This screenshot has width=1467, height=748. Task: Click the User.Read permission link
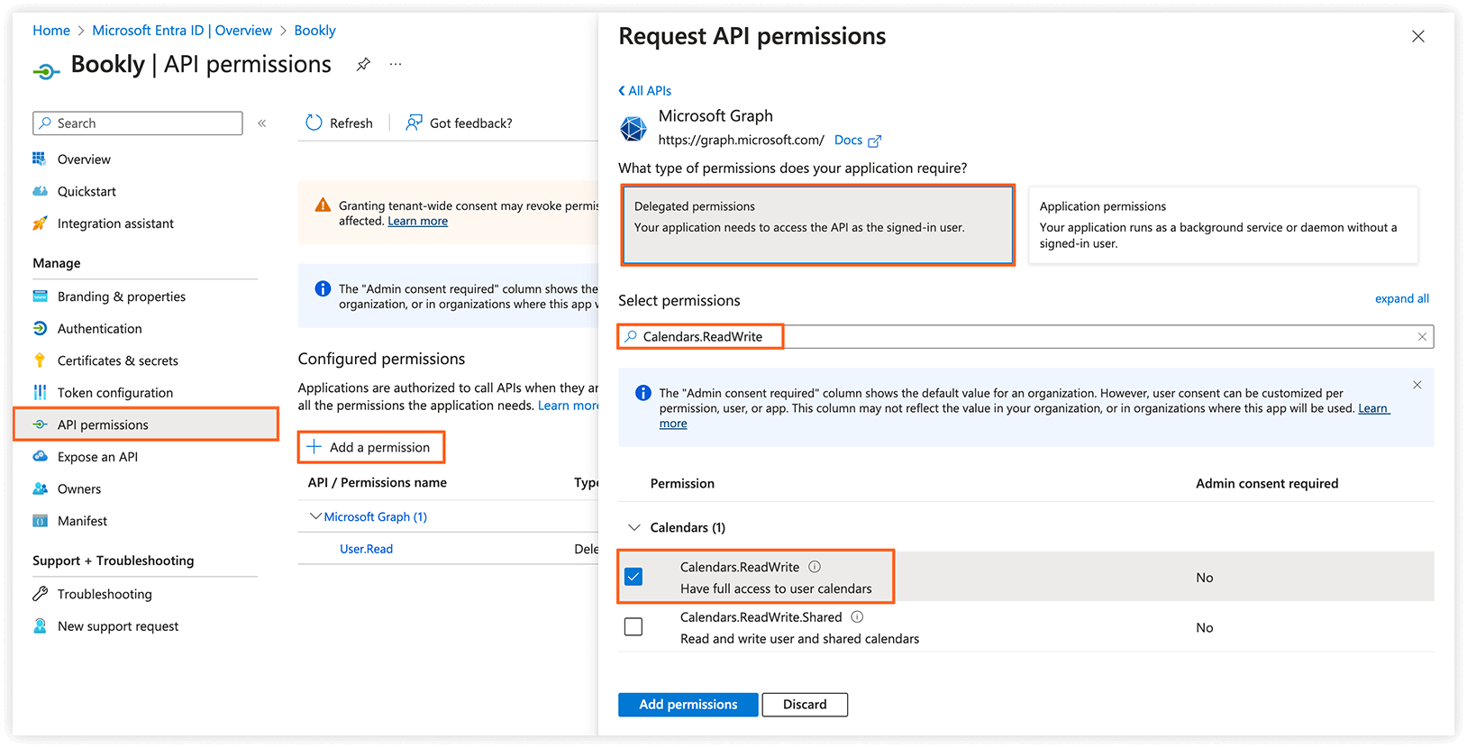[x=366, y=549]
